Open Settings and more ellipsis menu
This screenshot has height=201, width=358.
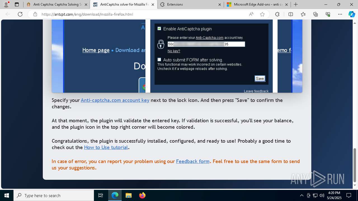point(340,14)
